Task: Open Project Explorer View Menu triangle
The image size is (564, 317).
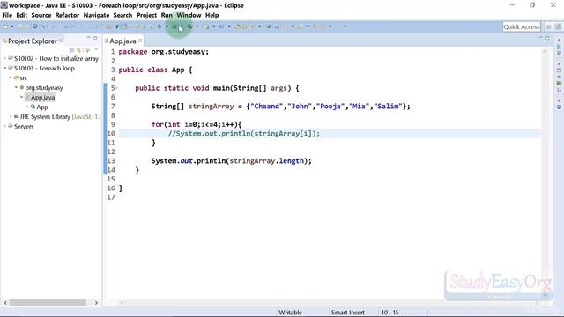Action: click(96, 50)
